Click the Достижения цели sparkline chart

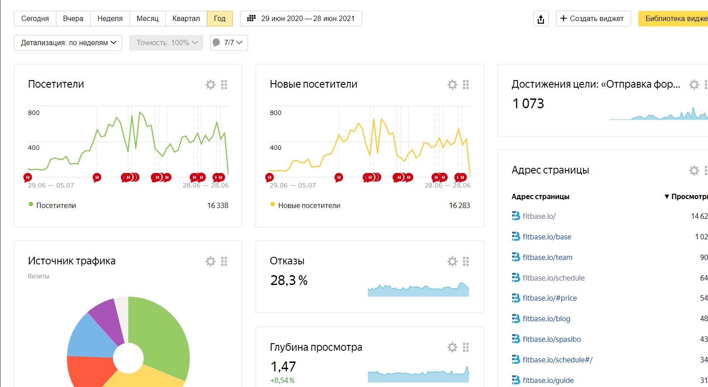pyautogui.click(x=659, y=113)
